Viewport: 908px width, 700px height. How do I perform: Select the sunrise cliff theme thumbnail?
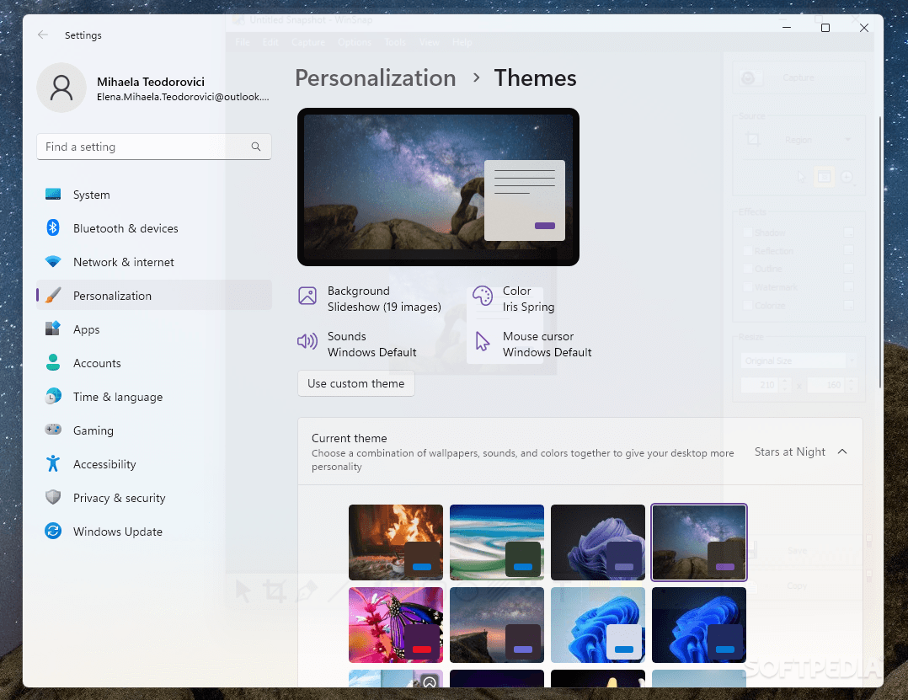click(x=497, y=625)
